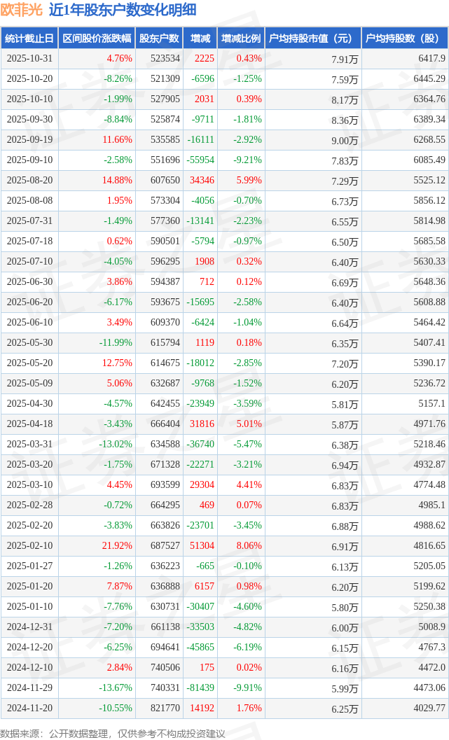This screenshot has height=740, width=449.
Task: Click the 区间股价涨跌幅 column header
Action: (96, 39)
